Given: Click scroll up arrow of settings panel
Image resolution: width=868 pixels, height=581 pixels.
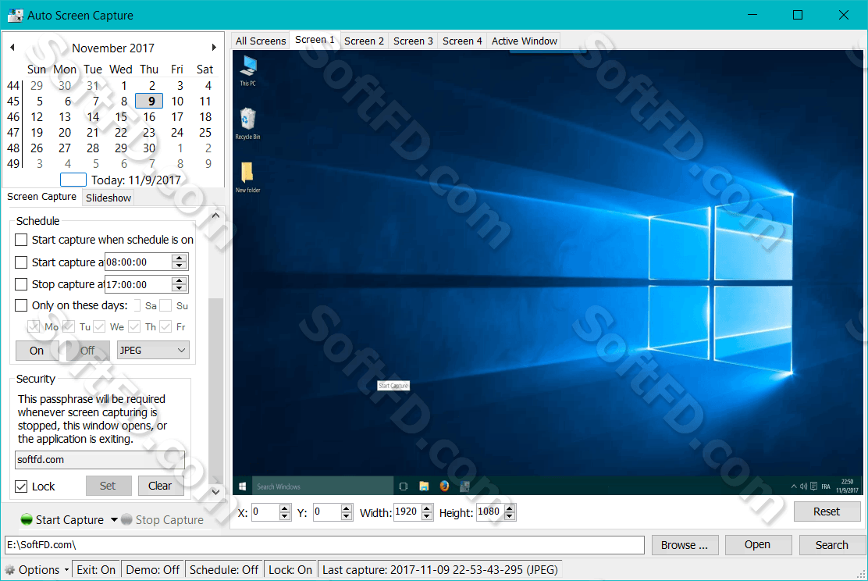Looking at the screenshot, I should click(216, 216).
